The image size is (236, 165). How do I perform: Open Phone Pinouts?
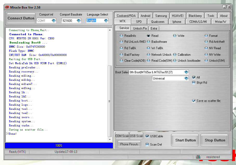pyautogui.click(x=129, y=144)
